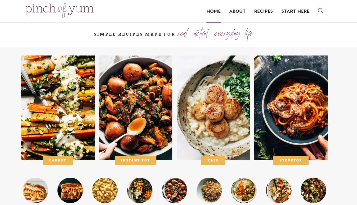Open the Stovetop tag label

(291, 160)
